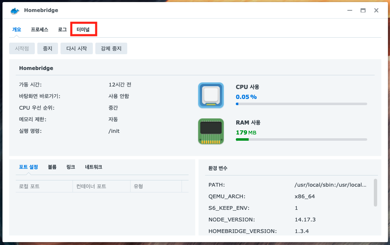The width and height of the screenshot is (390, 245).
Task: Click the HOMEBRIDGE_VERSION value 1.3.4
Action: click(x=302, y=231)
